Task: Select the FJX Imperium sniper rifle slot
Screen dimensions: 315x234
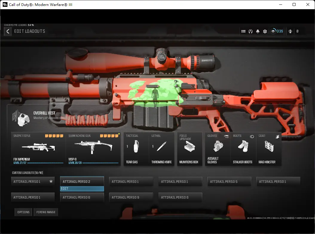Action: (38, 149)
